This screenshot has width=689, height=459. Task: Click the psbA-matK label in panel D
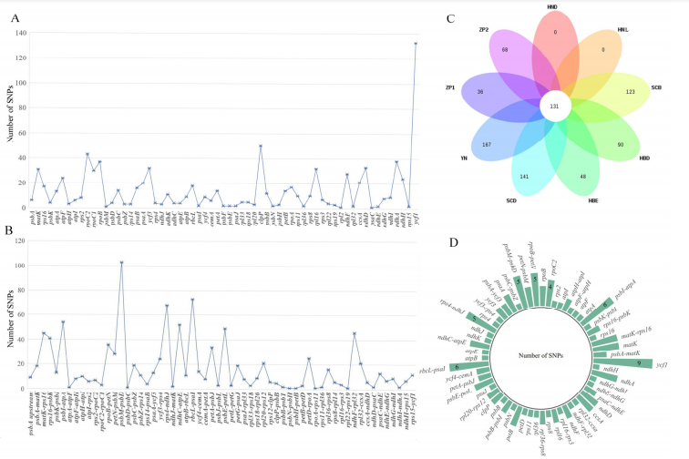point(625,354)
